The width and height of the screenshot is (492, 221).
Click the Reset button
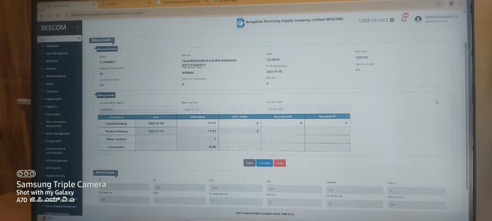point(249,163)
